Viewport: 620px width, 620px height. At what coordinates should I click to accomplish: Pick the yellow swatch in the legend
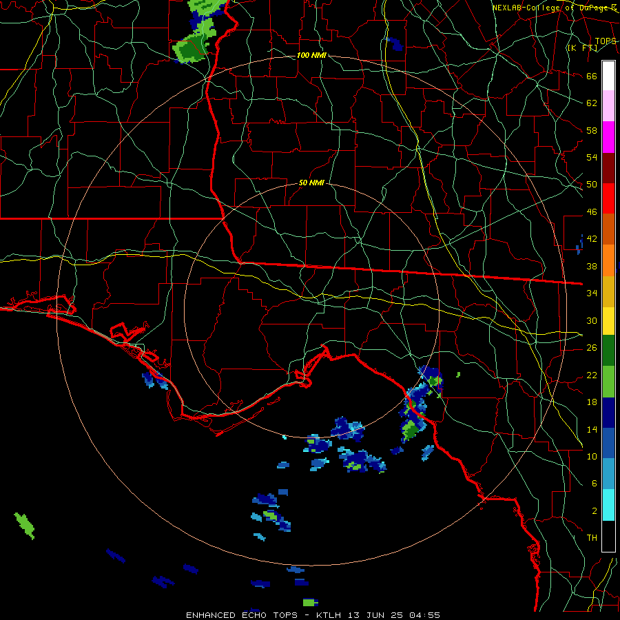[608, 320]
